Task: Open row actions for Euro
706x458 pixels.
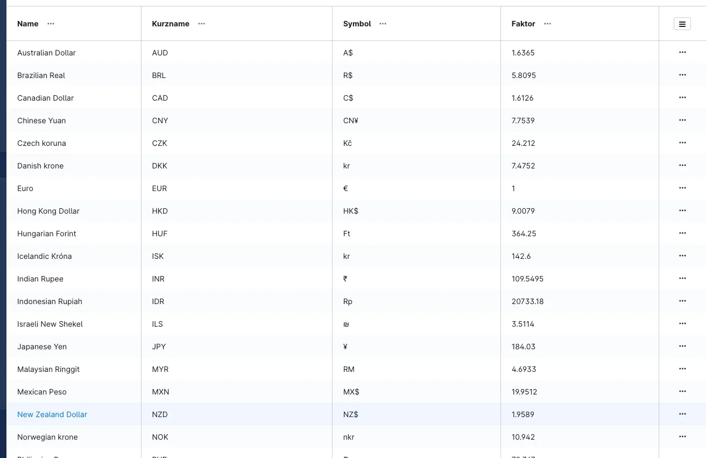Action: (682, 188)
